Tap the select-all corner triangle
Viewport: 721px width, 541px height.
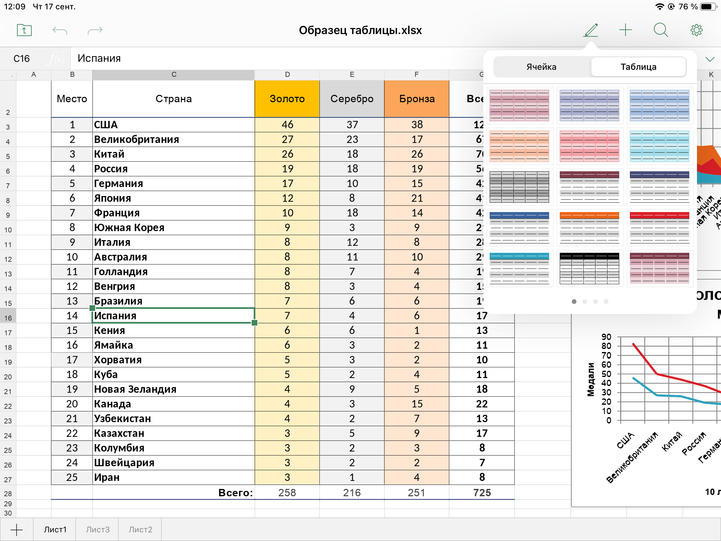(x=8, y=75)
